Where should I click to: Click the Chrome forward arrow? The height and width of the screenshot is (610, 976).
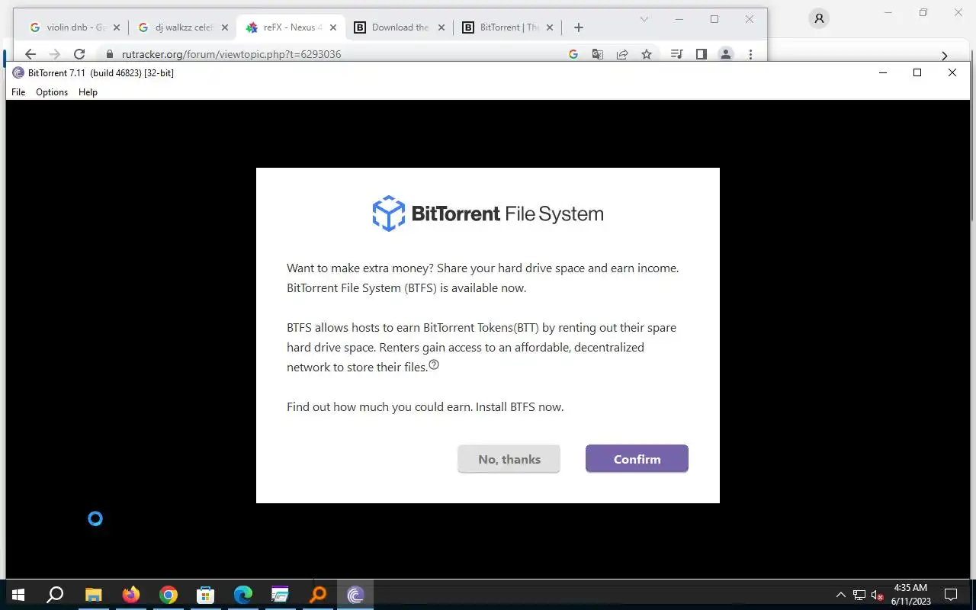tap(54, 54)
